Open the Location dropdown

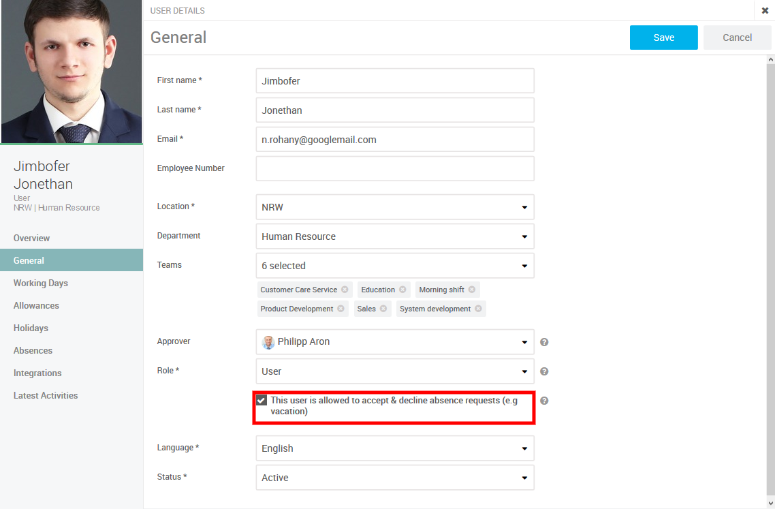[395, 207]
